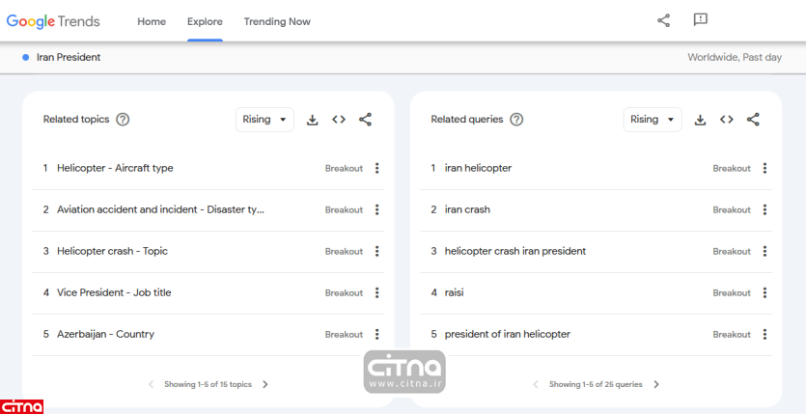
Task: Open embed code for Related queries
Action: (x=727, y=120)
